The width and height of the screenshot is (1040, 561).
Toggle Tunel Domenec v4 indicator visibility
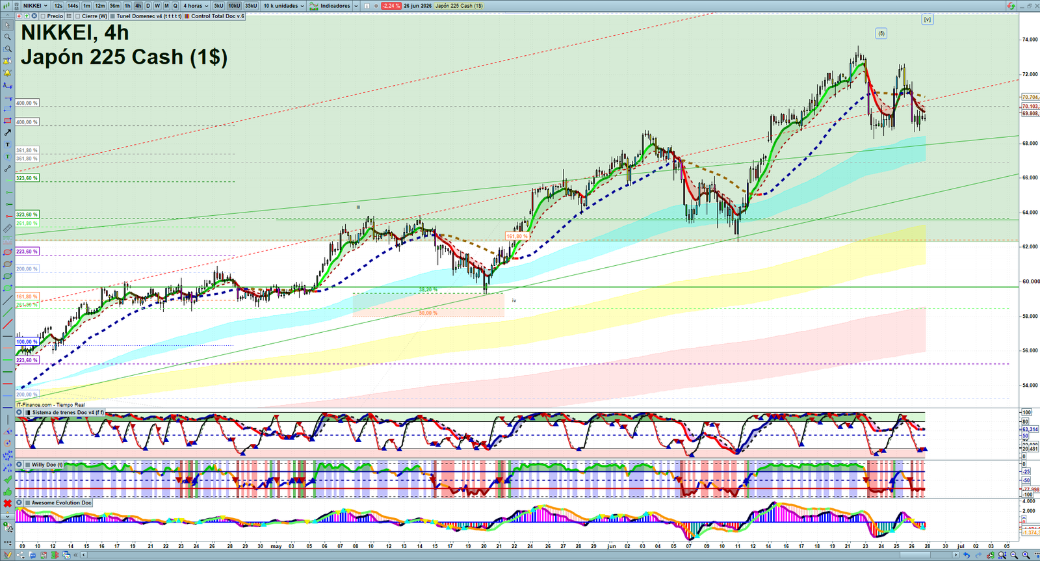tap(112, 16)
